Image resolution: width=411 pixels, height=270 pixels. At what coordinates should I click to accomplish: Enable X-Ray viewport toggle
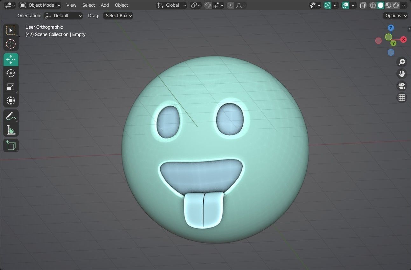pos(363,5)
